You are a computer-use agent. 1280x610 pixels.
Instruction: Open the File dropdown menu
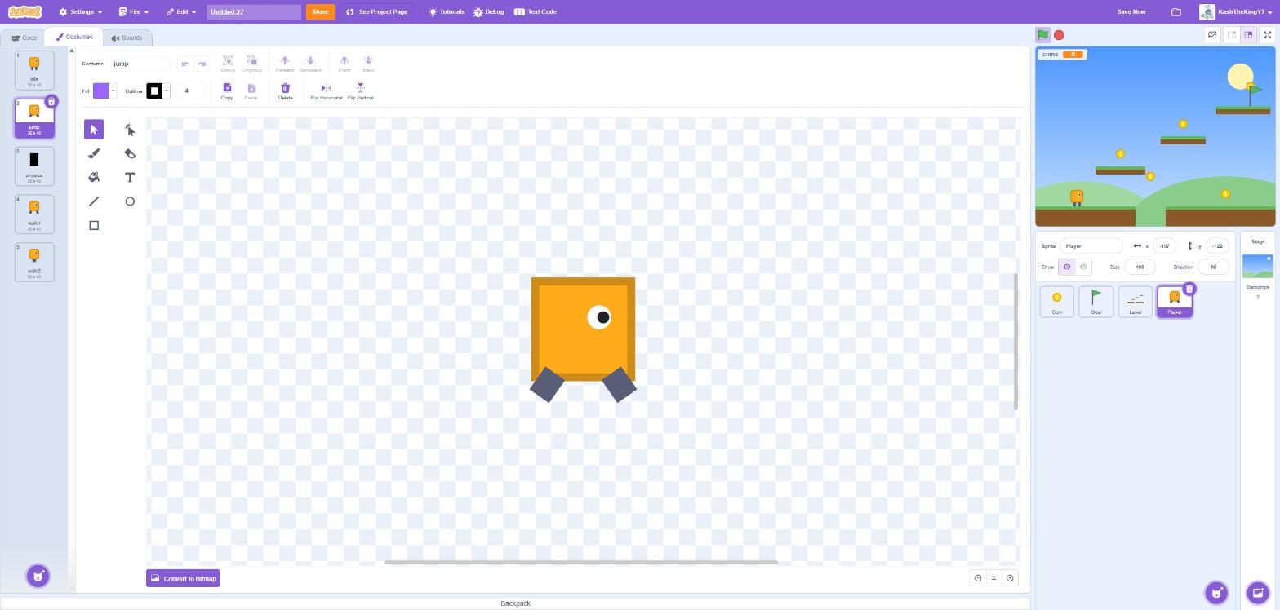pyautogui.click(x=134, y=12)
